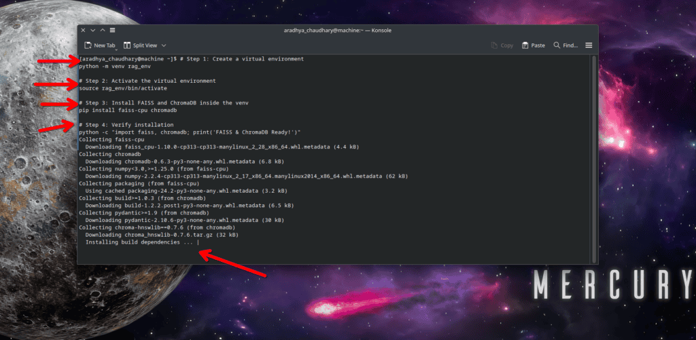Click the 'Collecting numpy<3.0,>=1.25.0' line
Image resolution: width=696 pixels, height=340 pixels.
coord(154,169)
